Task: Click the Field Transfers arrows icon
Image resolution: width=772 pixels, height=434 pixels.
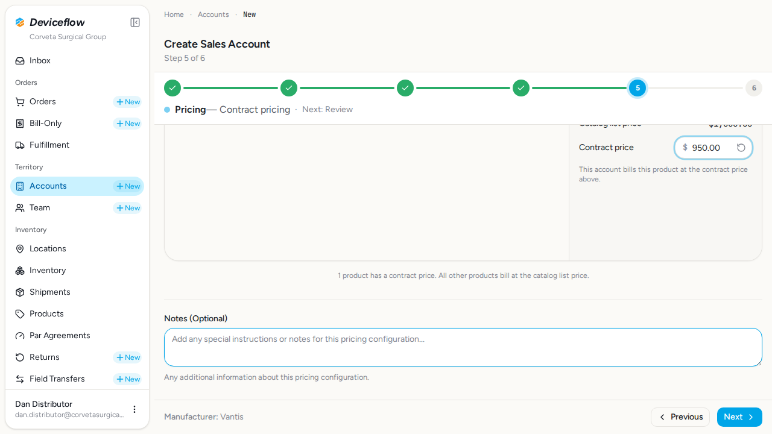Action: click(x=20, y=379)
